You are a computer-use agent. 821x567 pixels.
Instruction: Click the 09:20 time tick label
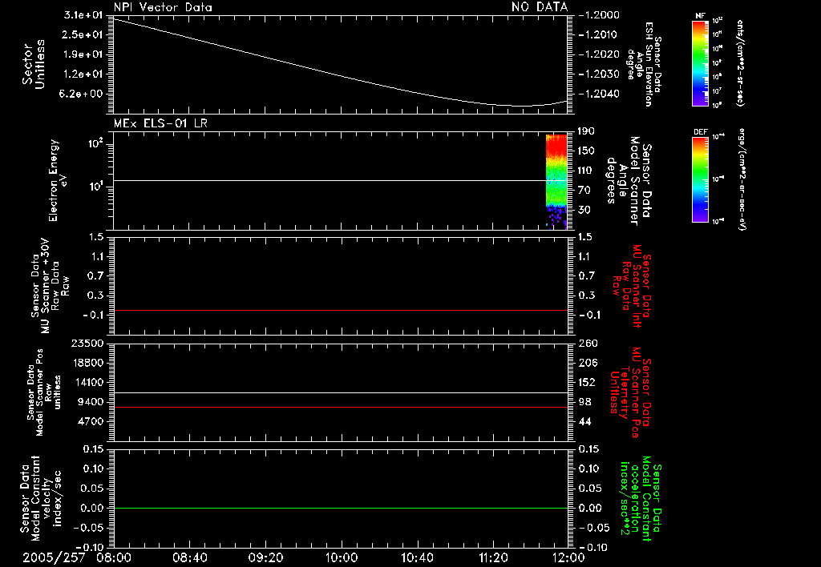[265, 557]
